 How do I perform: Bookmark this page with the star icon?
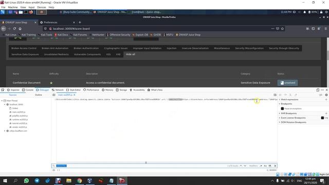(x=282, y=29)
